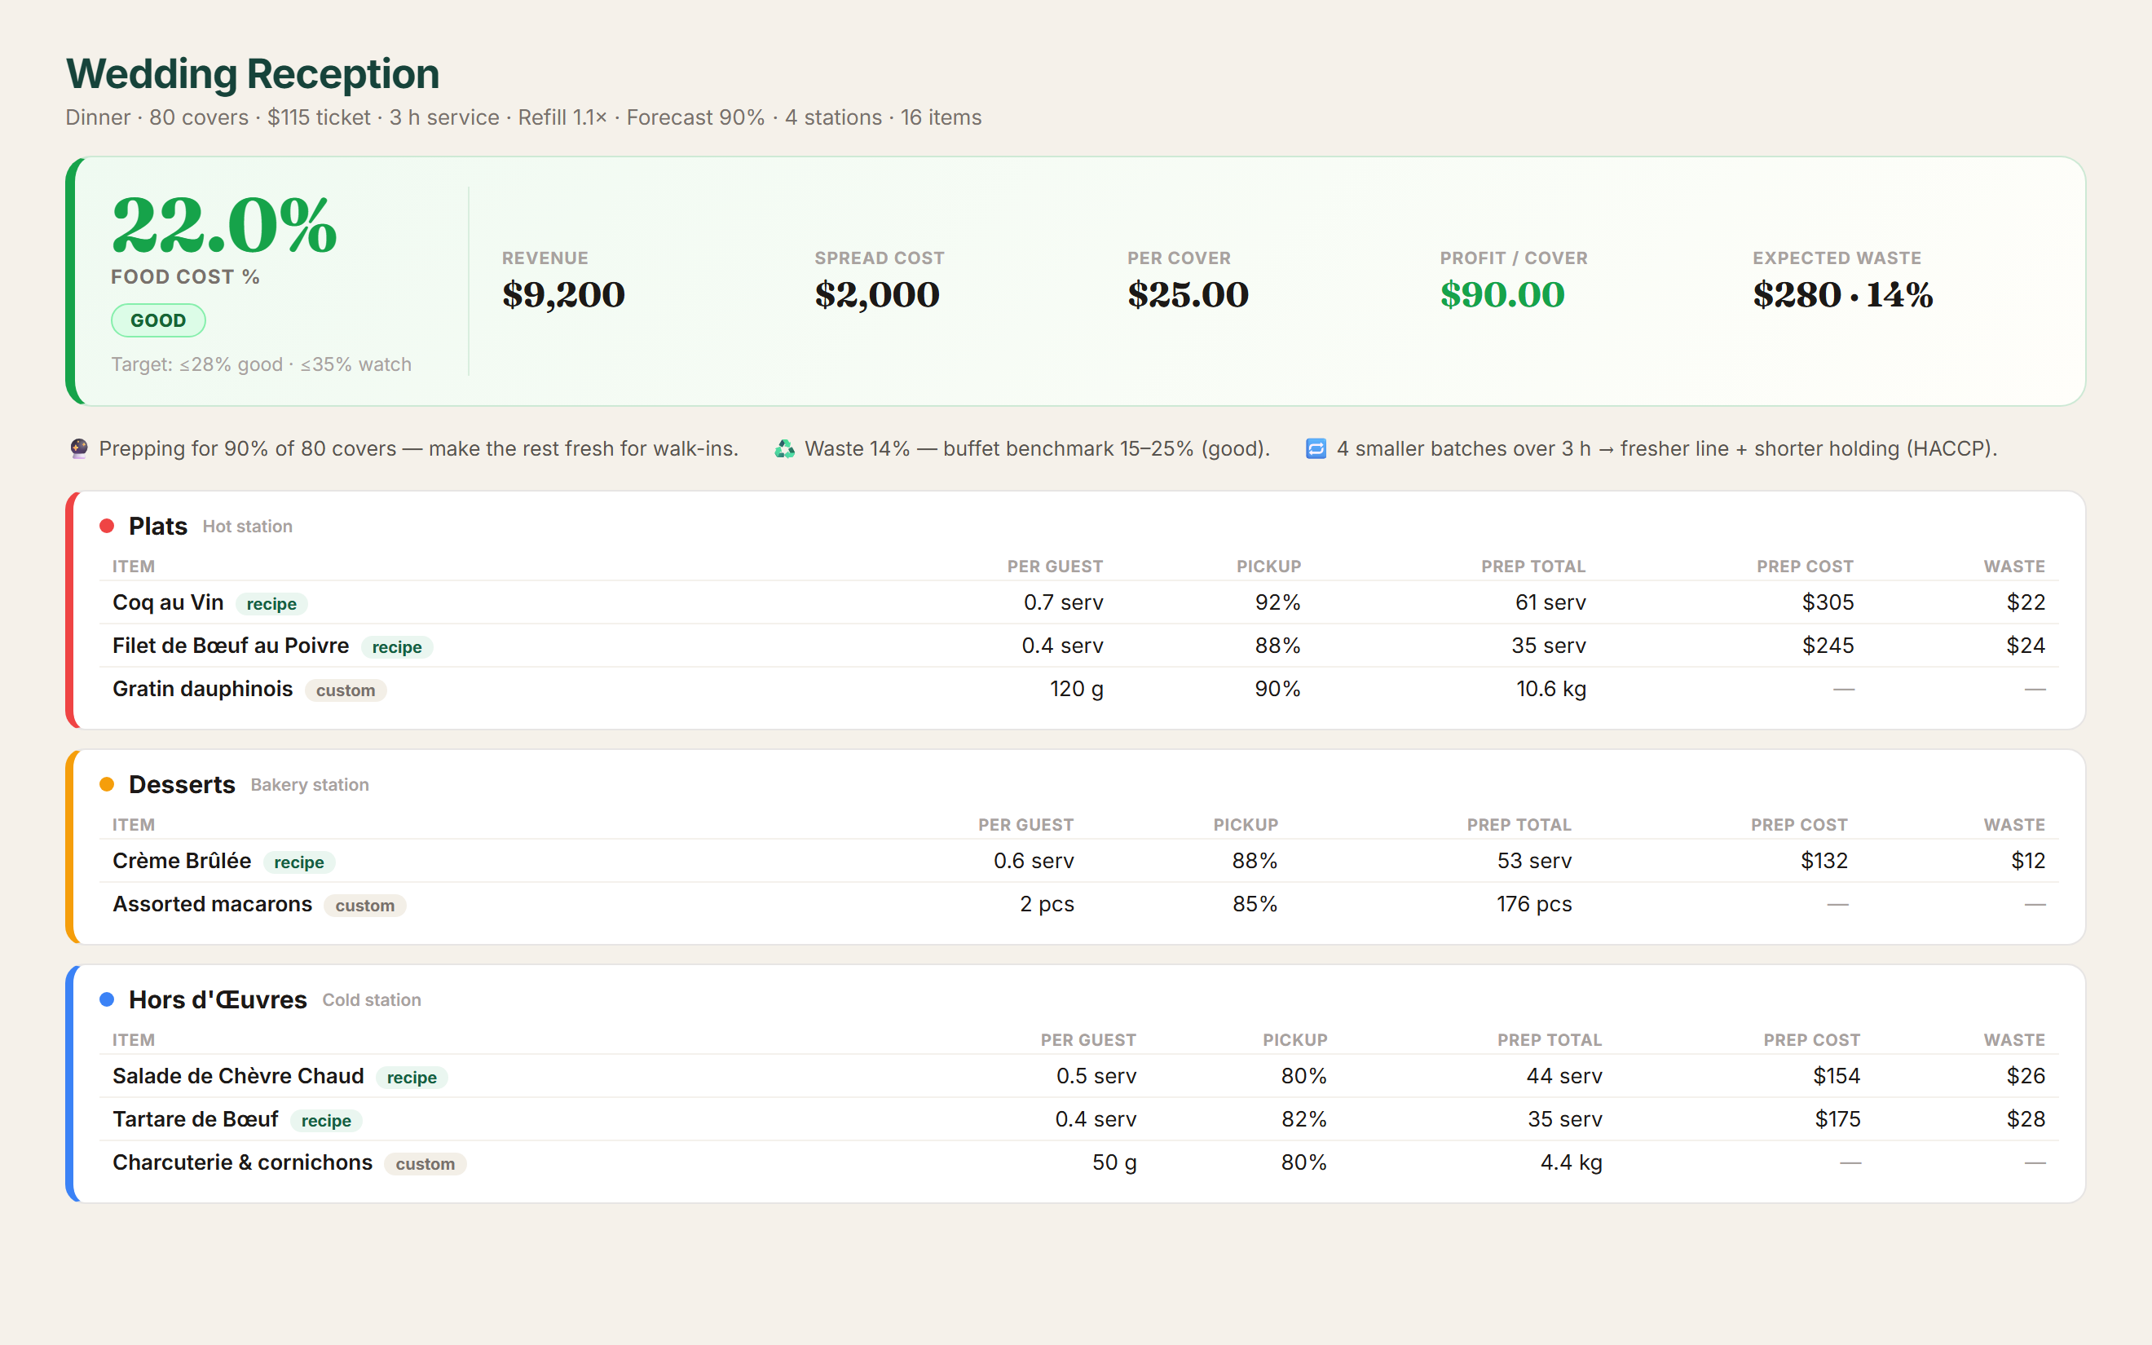Click the Filet de Bœuf au Poivre item name
Screen dimensions: 2152x1345
pos(231,645)
